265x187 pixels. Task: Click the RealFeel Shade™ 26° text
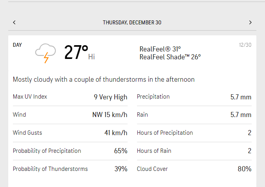170,57
